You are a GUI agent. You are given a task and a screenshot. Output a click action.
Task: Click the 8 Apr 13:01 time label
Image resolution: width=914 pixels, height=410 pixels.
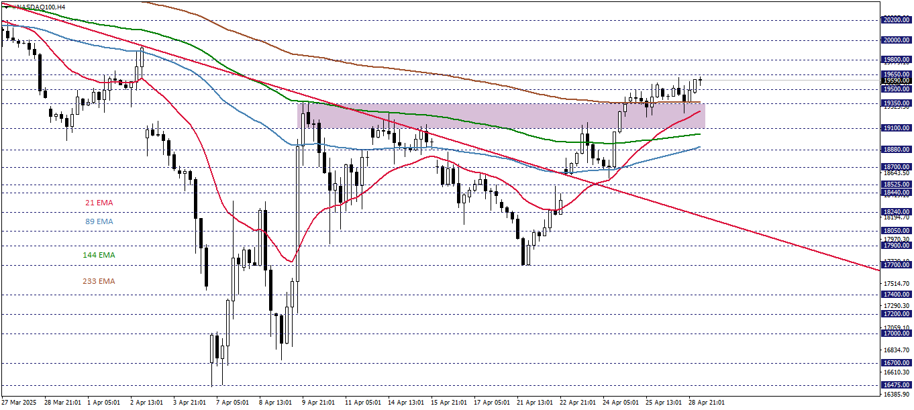(x=276, y=403)
